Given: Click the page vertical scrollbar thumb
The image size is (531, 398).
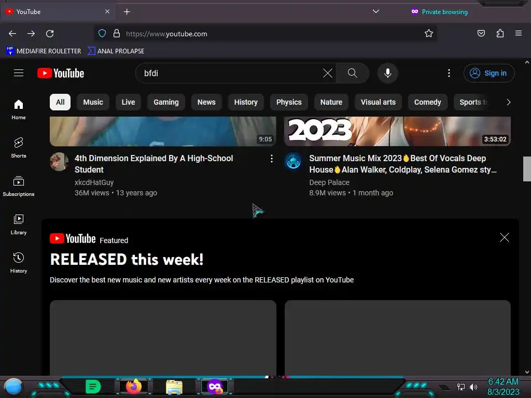Looking at the screenshot, I should (527, 169).
